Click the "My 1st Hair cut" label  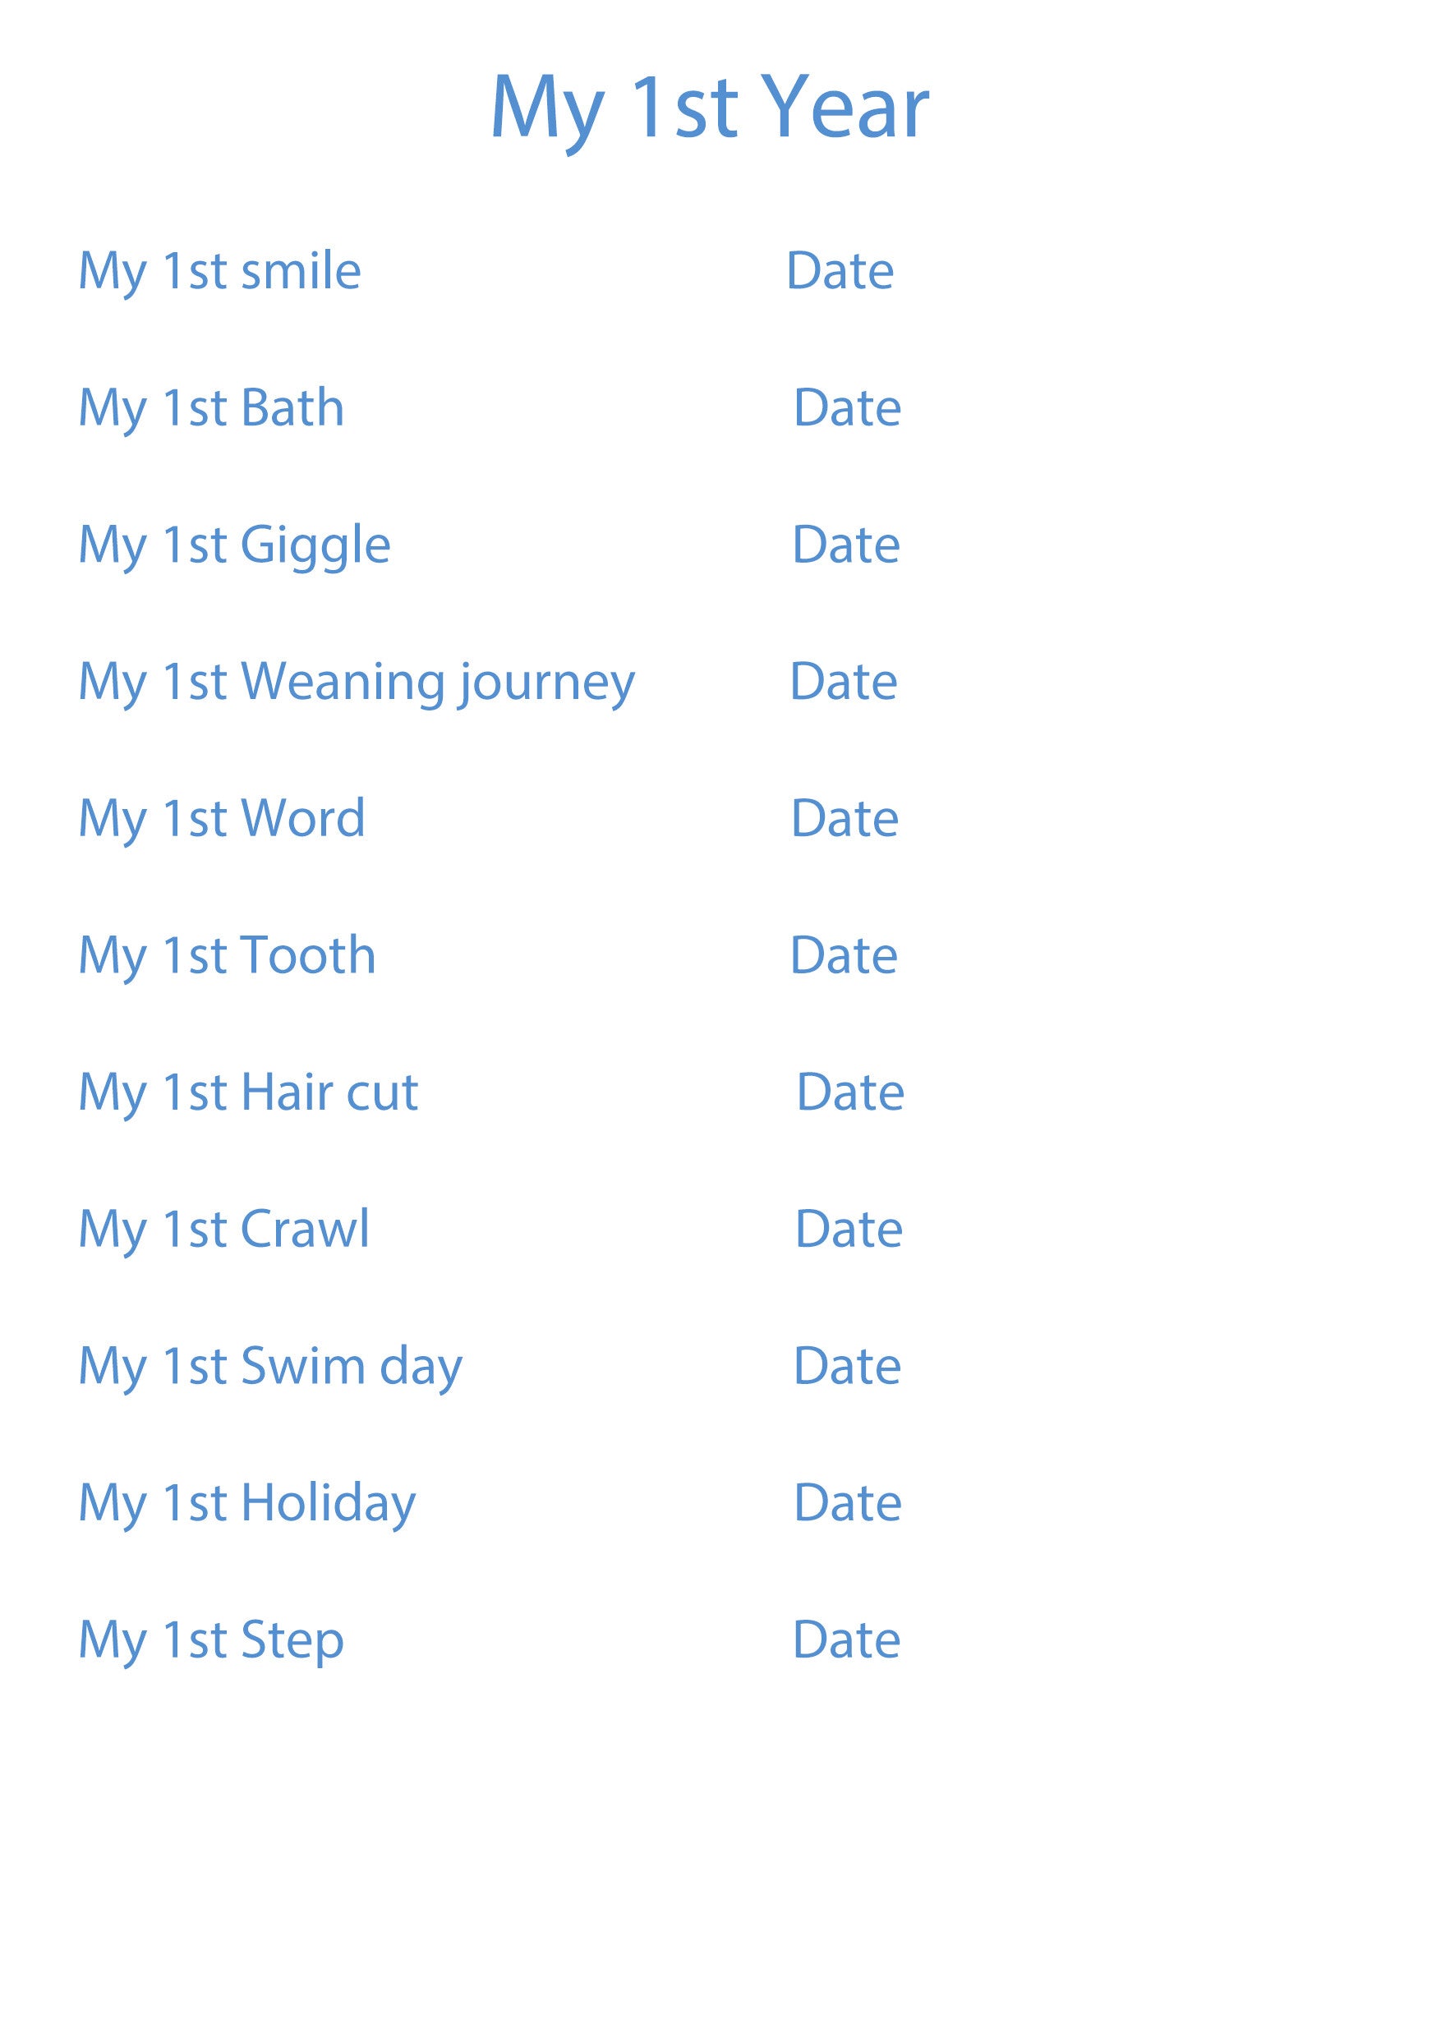click(248, 1094)
